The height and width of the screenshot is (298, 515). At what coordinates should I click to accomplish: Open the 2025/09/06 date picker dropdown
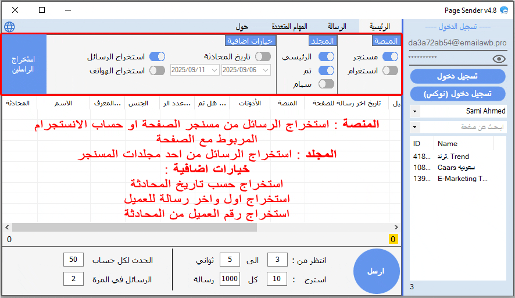266,70
